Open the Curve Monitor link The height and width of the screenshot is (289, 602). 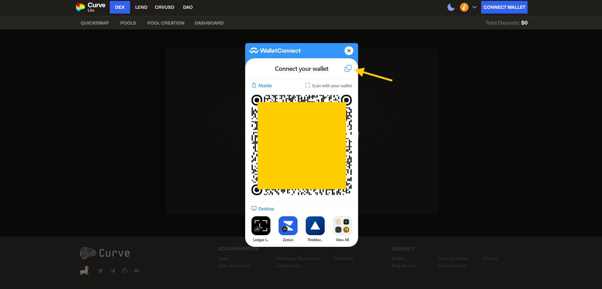coord(452,266)
